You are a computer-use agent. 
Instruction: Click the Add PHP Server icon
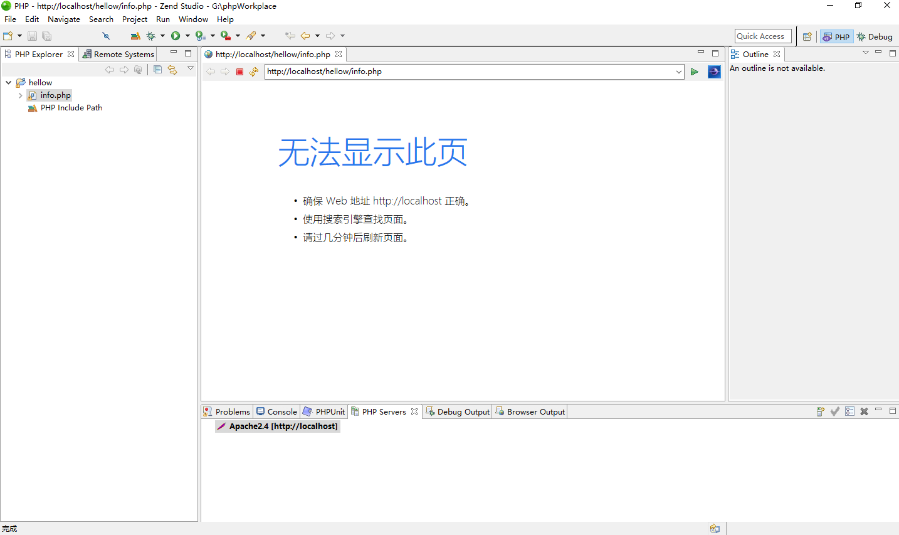(821, 411)
